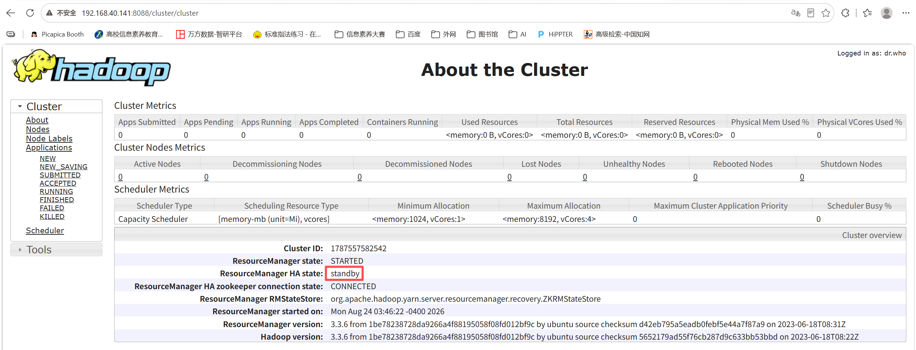This screenshot has width=916, height=350.
Task: Click the ResourceManager started on date value
Action: (387, 311)
